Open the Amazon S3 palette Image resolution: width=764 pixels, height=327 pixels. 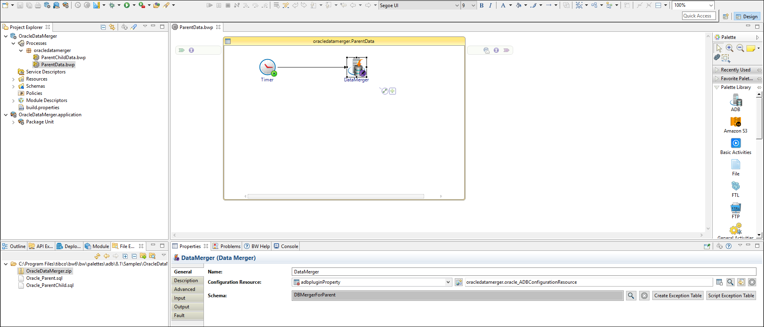pyautogui.click(x=735, y=123)
